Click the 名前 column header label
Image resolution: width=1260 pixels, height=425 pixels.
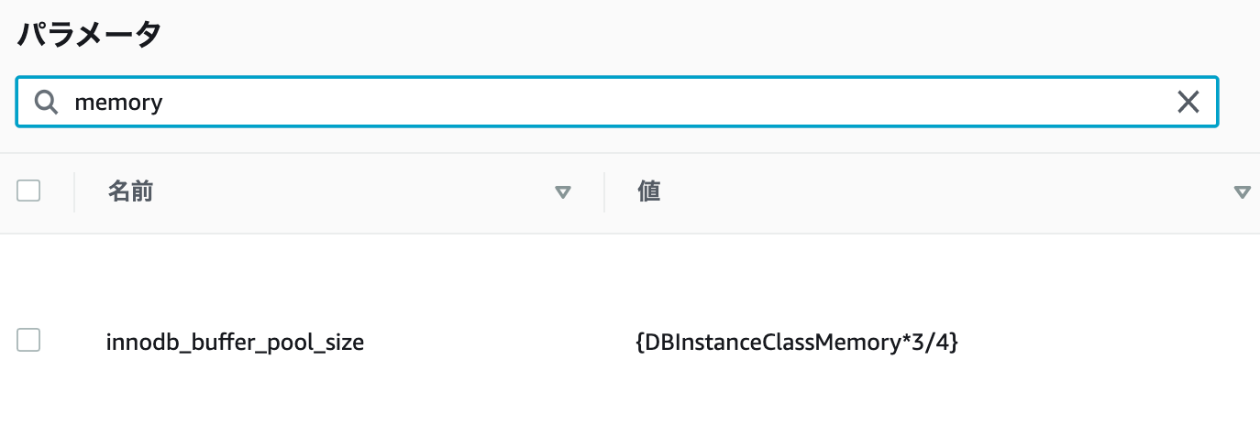(130, 191)
